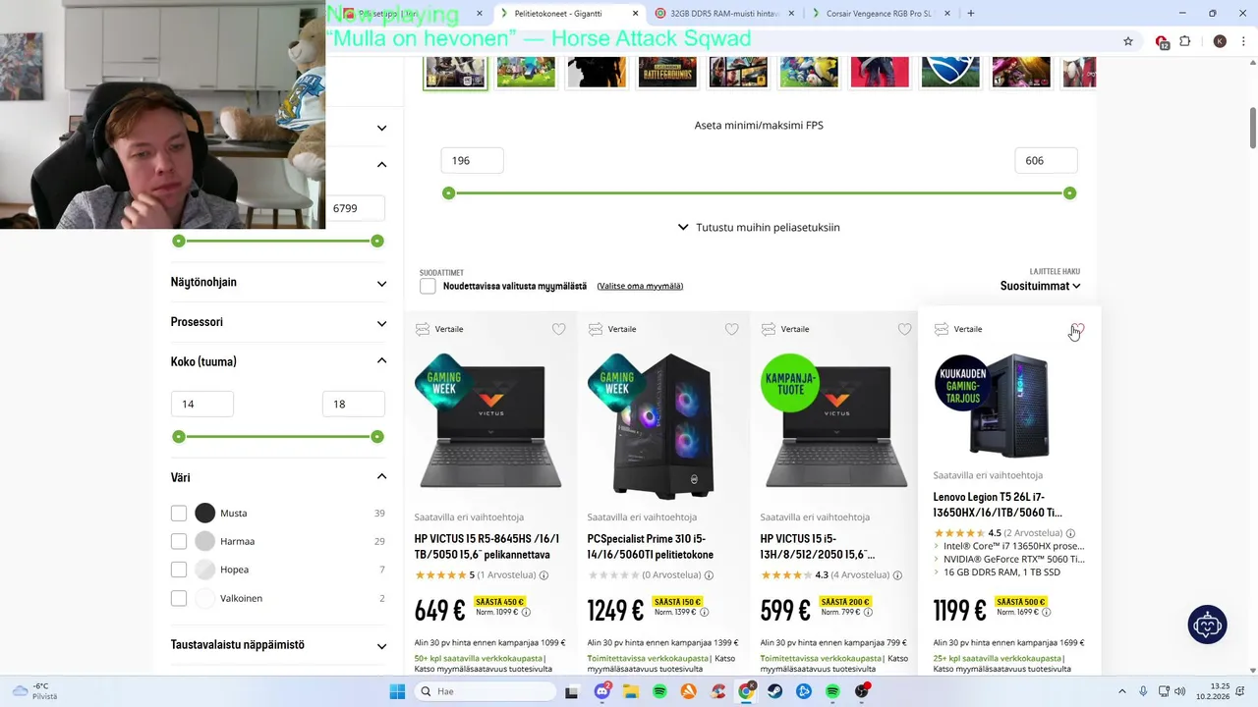
Task: Switch to Corsair Vengeance RGB Pro tab
Action: 880,14
